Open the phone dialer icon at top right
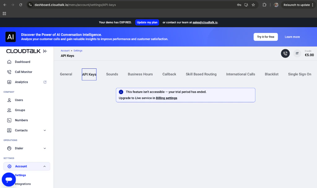 point(285,53)
